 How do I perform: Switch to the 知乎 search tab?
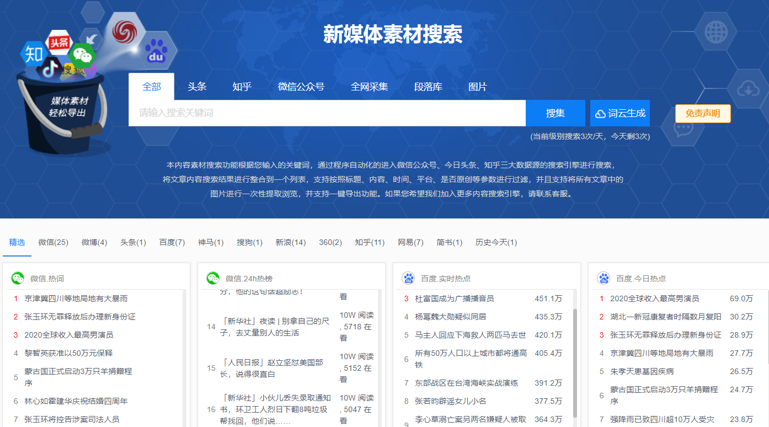point(242,87)
